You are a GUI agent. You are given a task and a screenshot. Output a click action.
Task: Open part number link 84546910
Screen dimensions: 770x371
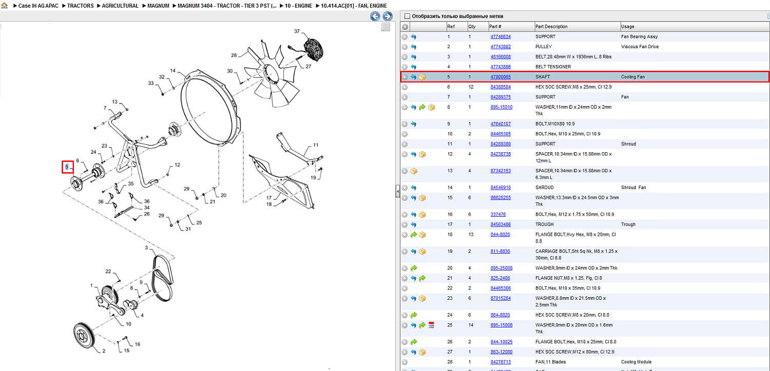tap(500, 188)
